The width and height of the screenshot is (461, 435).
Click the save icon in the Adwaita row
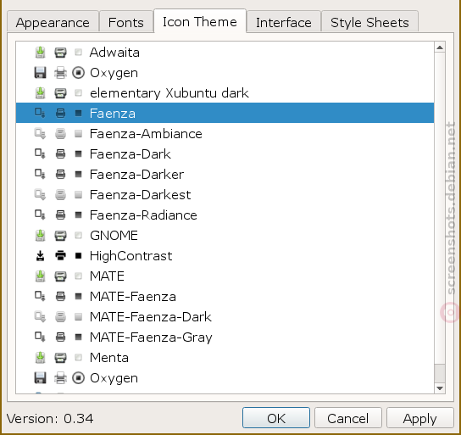(41, 53)
